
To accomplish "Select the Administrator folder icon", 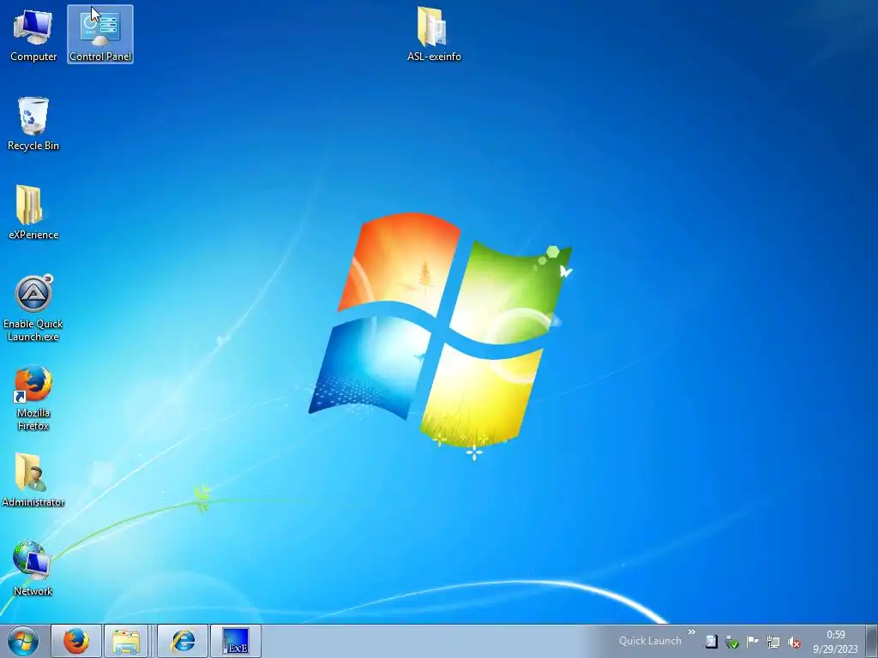I will [x=33, y=480].
